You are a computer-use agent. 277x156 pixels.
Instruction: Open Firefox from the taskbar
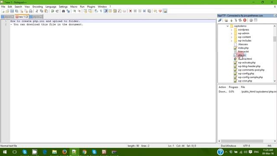[x=64, y=152]
